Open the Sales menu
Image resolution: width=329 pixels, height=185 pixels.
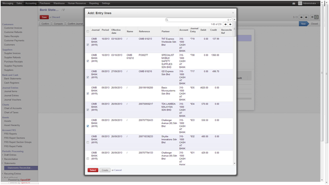click(x=19, y=3)
